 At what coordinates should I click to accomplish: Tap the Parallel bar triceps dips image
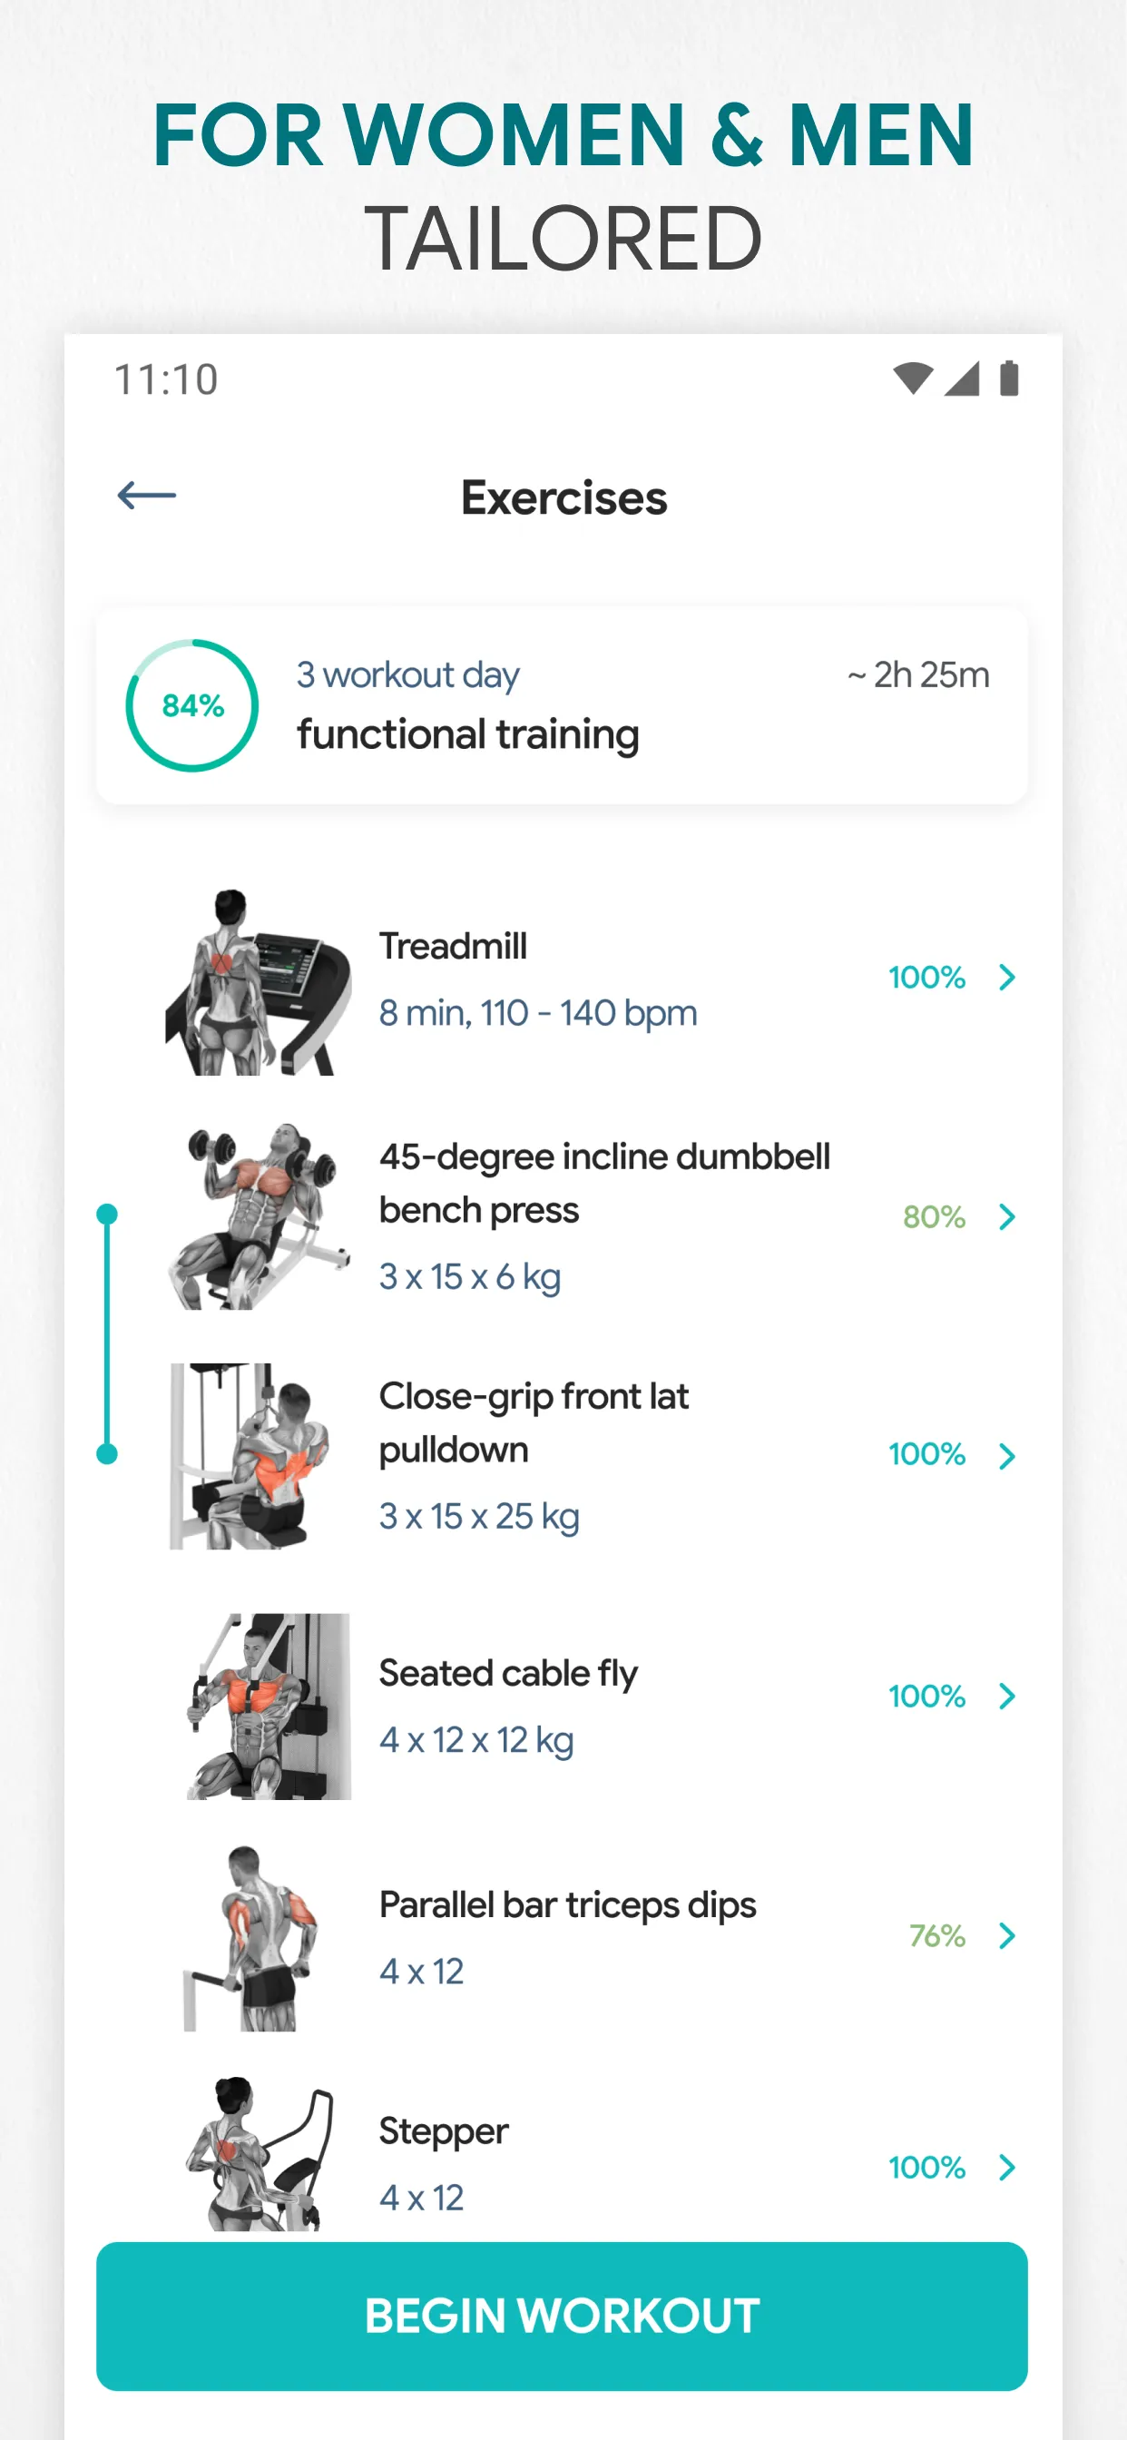(256, 1937)
